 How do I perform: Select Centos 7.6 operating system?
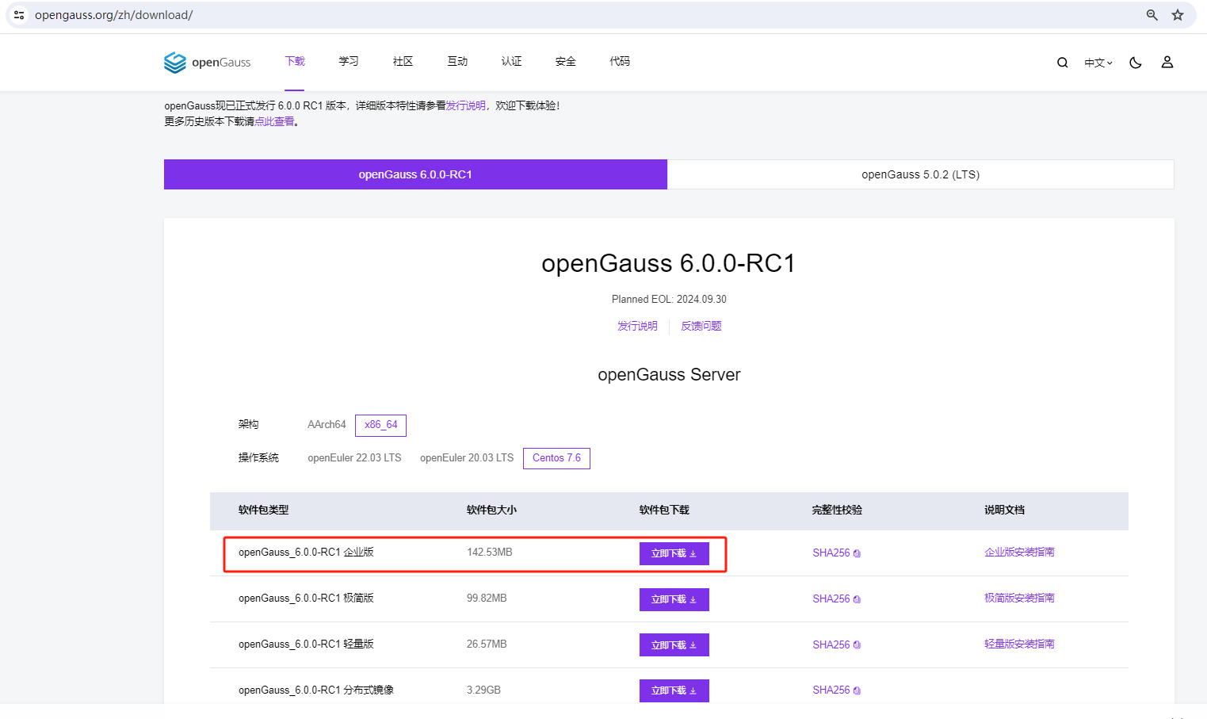point(556,458)
